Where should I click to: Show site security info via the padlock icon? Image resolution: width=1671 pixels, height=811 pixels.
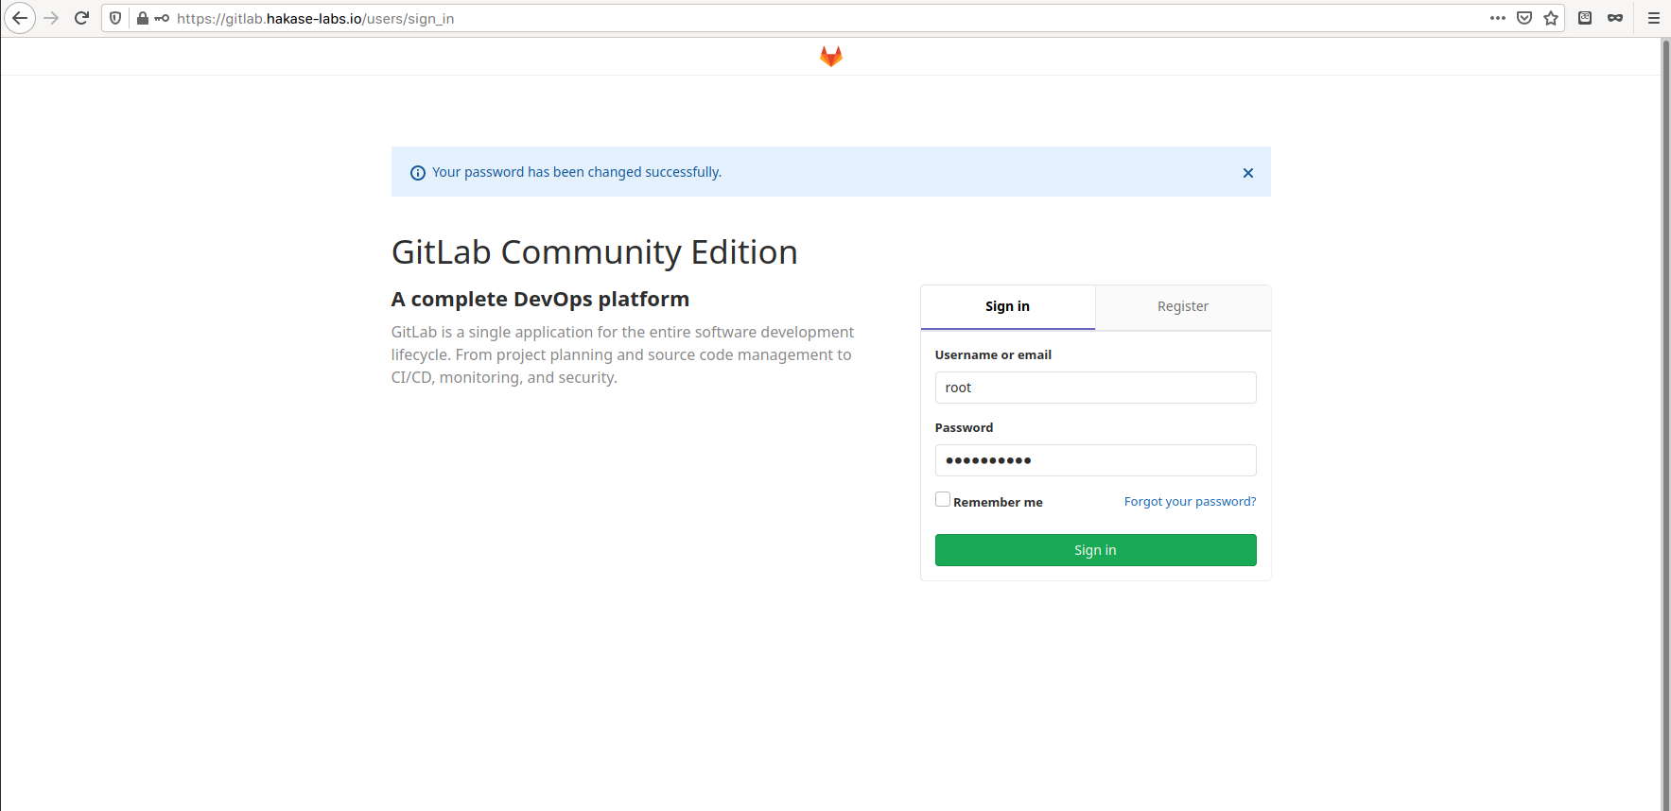pyautogui.click(x=143, y=18)
